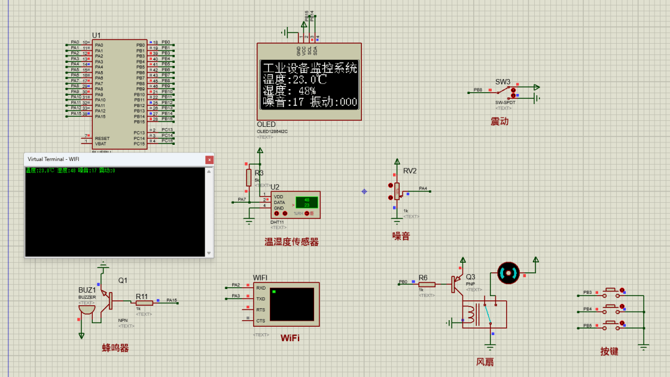
Task: Select the R3 5k resistor
Action: tap(250, 177)
